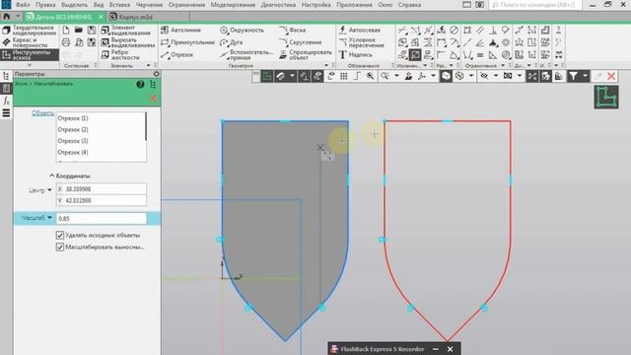The width and height of the screenshot is (631, 355).
Task: Select the Надпись text tool
Action: pos(355,55)
